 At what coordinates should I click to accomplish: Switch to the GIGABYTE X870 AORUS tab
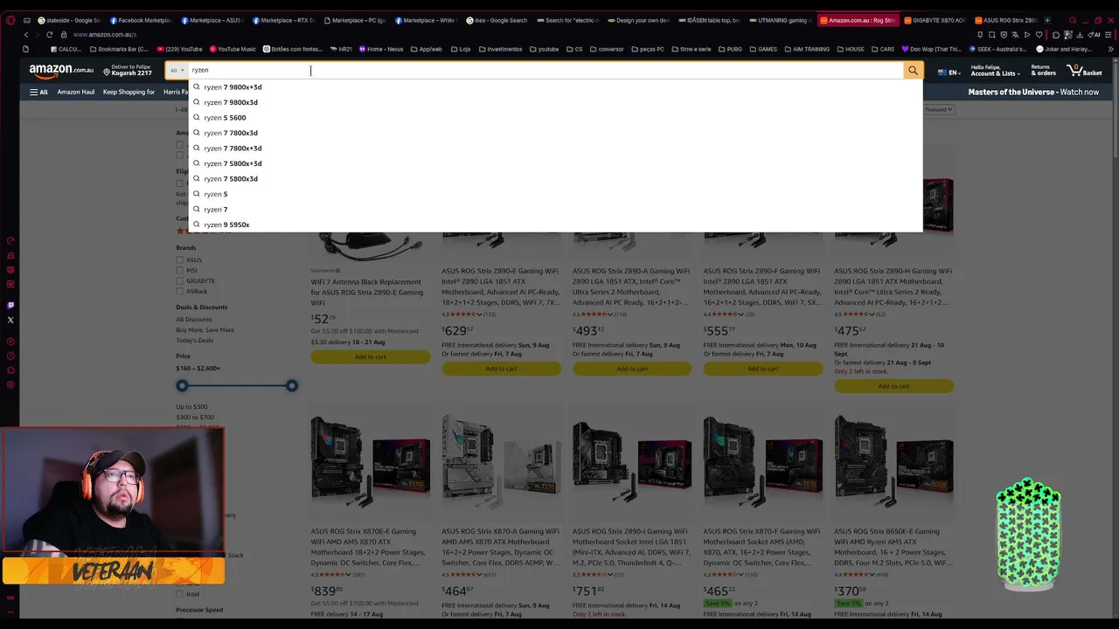(934, 20)
